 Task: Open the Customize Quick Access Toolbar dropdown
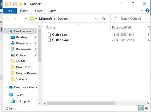pyautogui.click(x=25, y=4)
